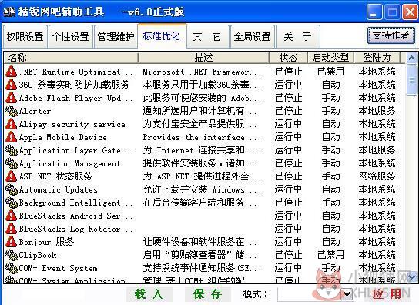Click warning icon next to BlueStacks Log Rotator

(x=12, y=229)
